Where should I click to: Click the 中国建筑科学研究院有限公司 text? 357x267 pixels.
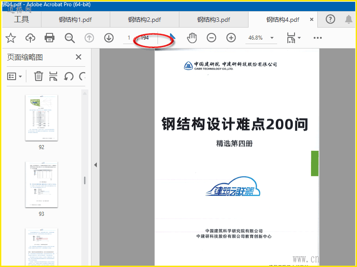coord(234,231)
